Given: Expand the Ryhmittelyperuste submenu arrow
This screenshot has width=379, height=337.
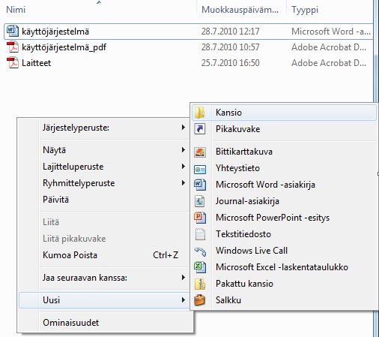Looking at the screenshot, I should 184,183.
